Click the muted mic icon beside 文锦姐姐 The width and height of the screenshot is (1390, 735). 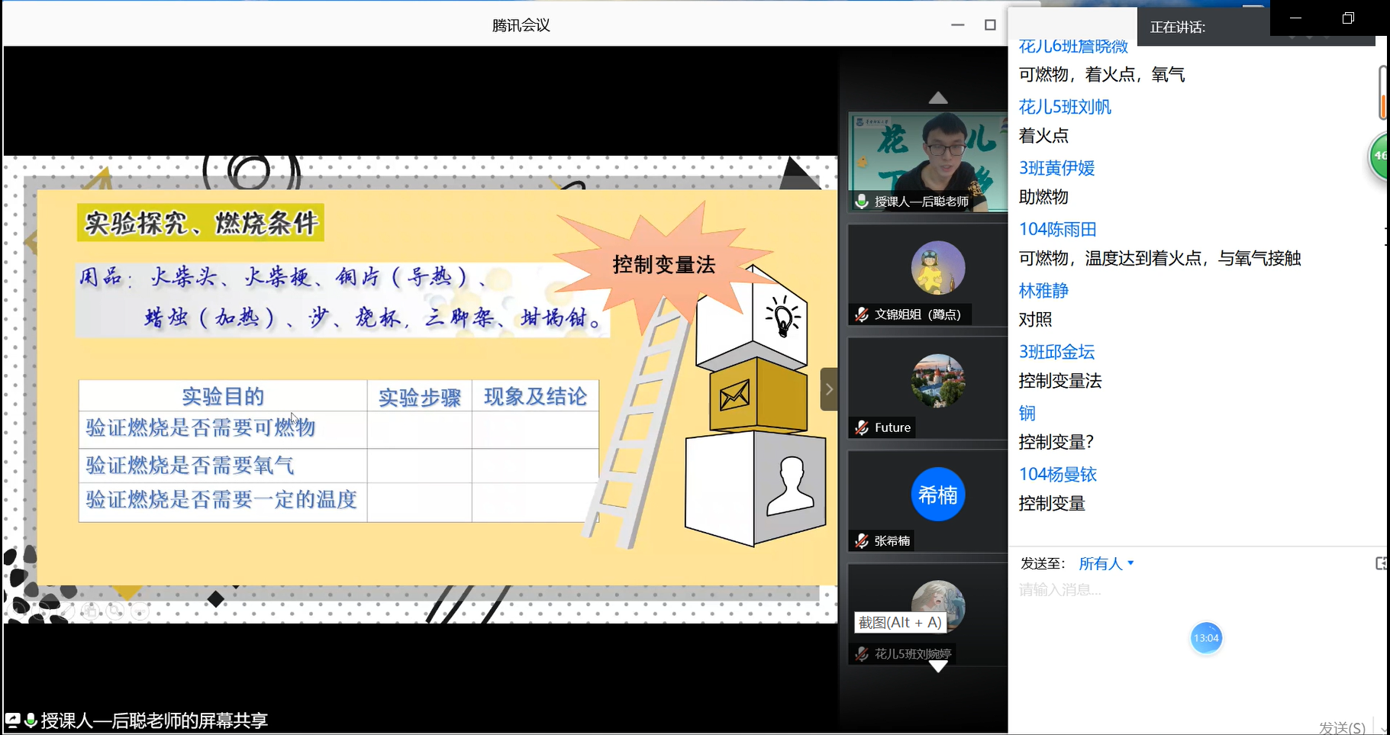click(862, 314)
